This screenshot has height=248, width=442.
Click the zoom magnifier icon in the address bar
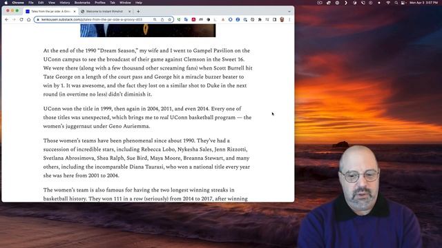click(x=155, y=20)
